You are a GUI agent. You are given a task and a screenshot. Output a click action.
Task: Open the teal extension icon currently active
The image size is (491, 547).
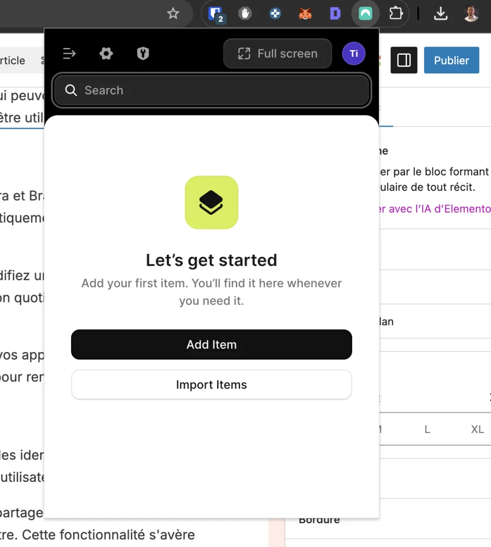(x=365, y=14)
